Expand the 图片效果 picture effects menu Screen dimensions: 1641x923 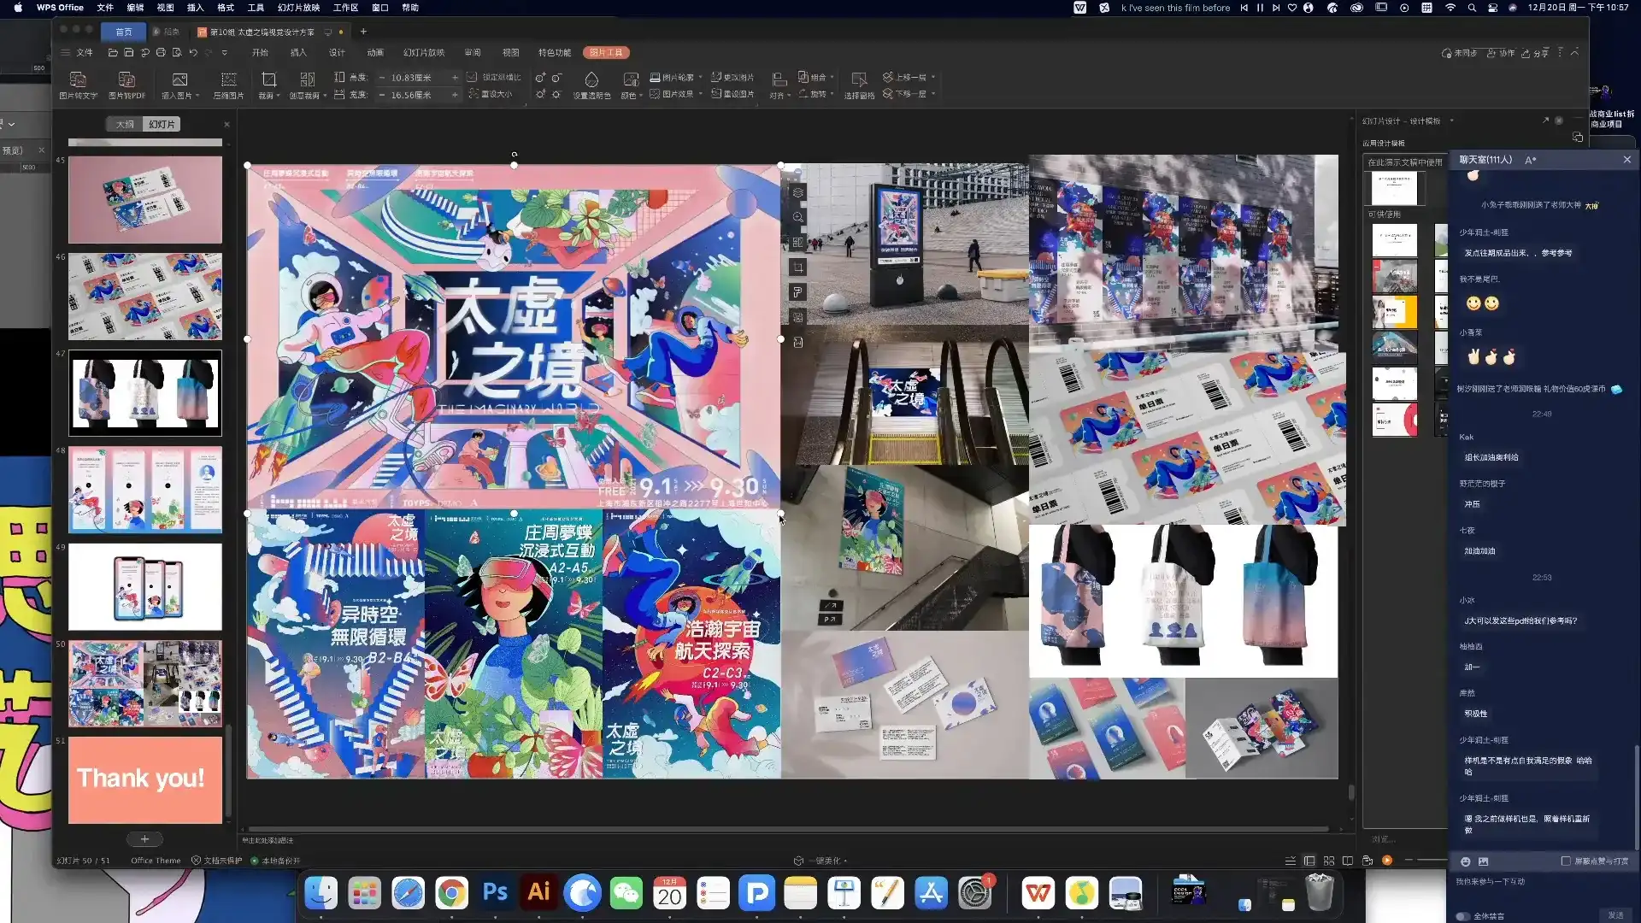point(676,94)
